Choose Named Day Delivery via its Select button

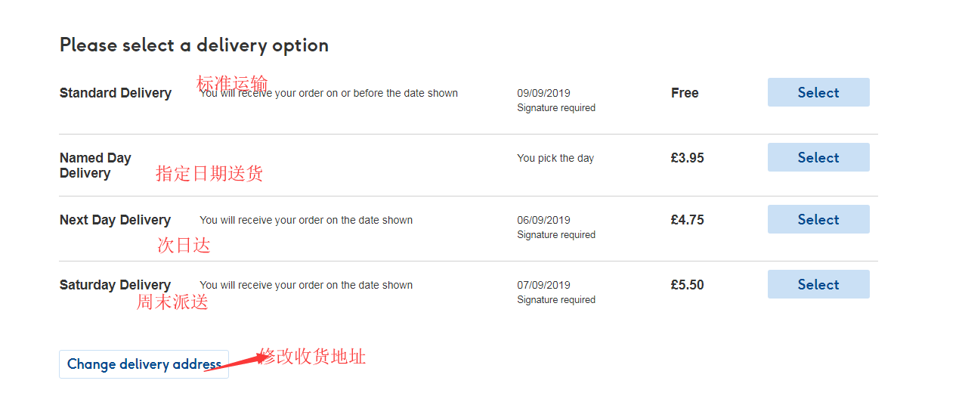click(x=818, y=157)
